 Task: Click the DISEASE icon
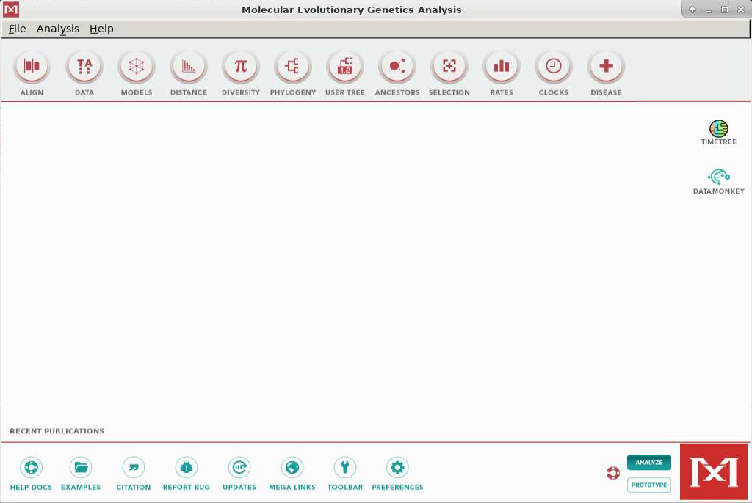(605, 66)
